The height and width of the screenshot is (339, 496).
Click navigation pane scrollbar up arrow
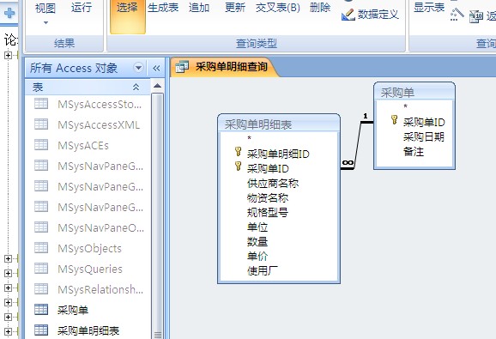157,86
